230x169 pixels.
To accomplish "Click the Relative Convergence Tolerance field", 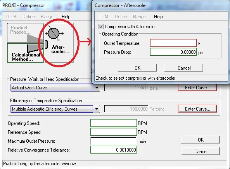I will pos(114,150).
